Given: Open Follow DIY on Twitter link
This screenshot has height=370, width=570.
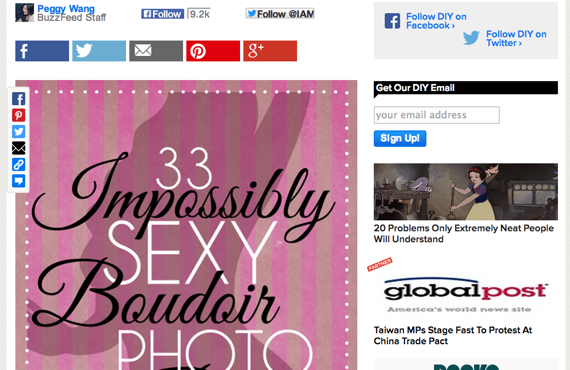Looking at the screenshot, I should pyautogui.click(x=516, y=38).
